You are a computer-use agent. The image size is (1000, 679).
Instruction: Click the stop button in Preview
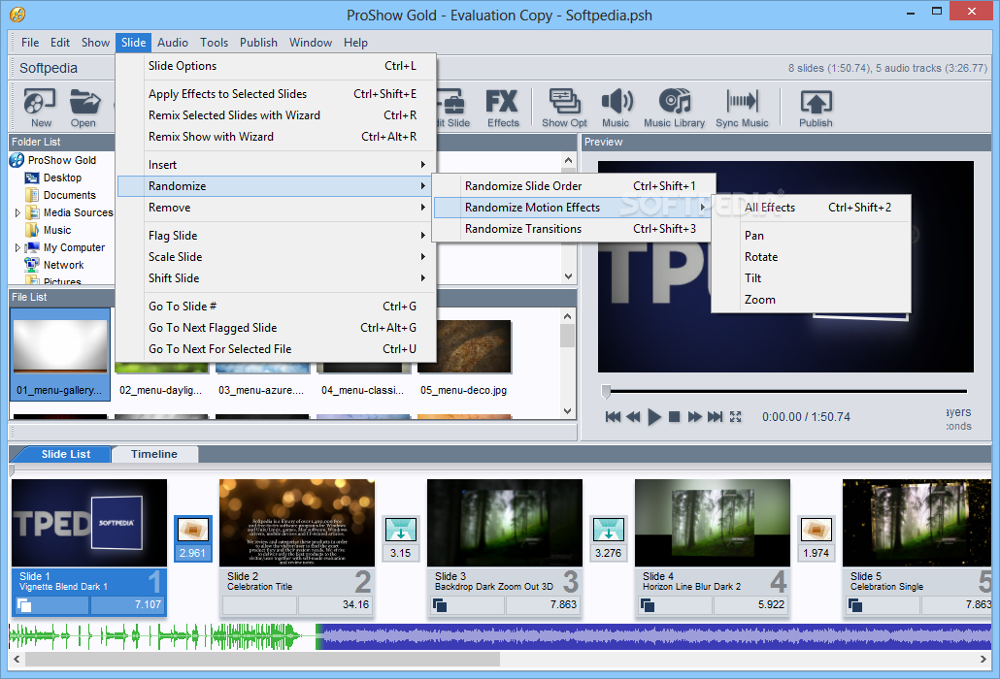click(x=674, y=416)
